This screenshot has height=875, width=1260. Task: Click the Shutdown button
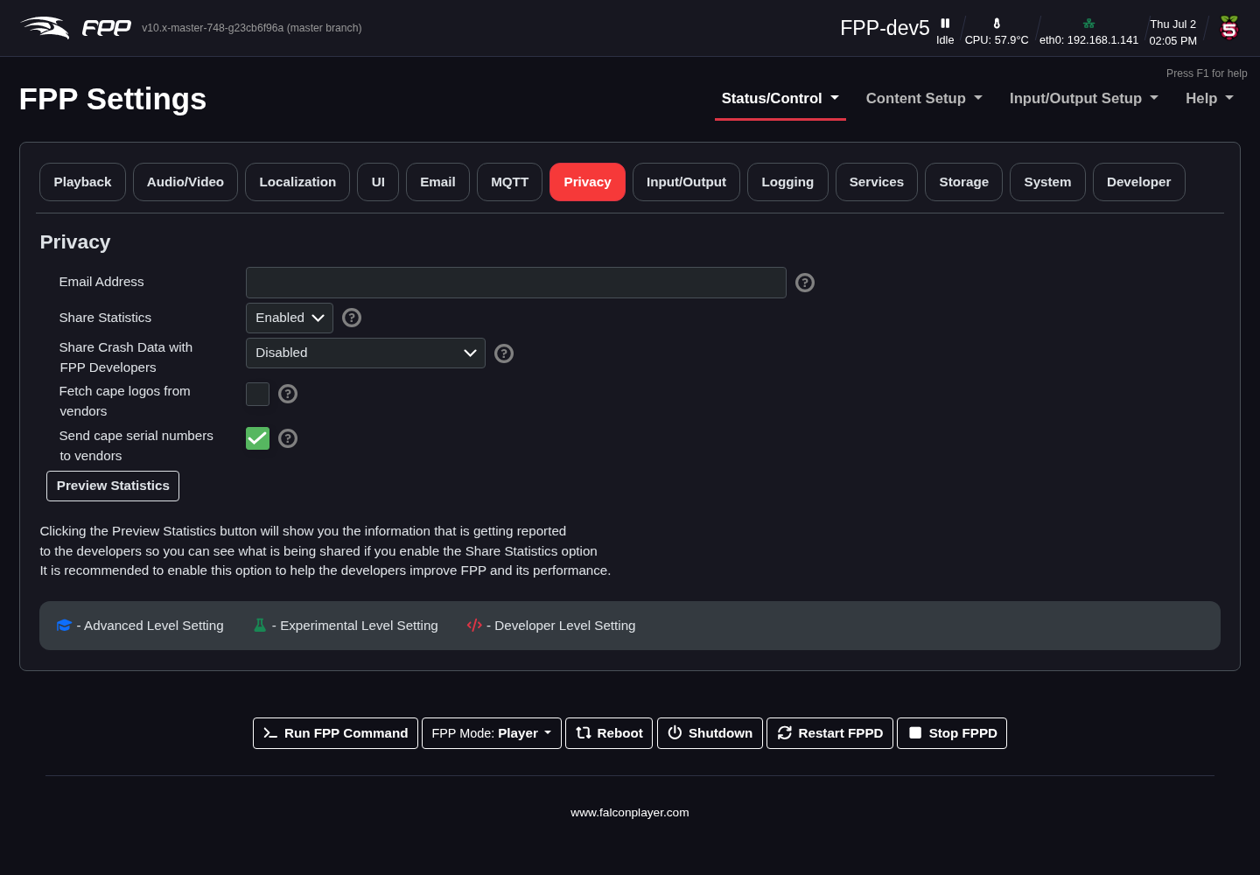click(710, 733)
